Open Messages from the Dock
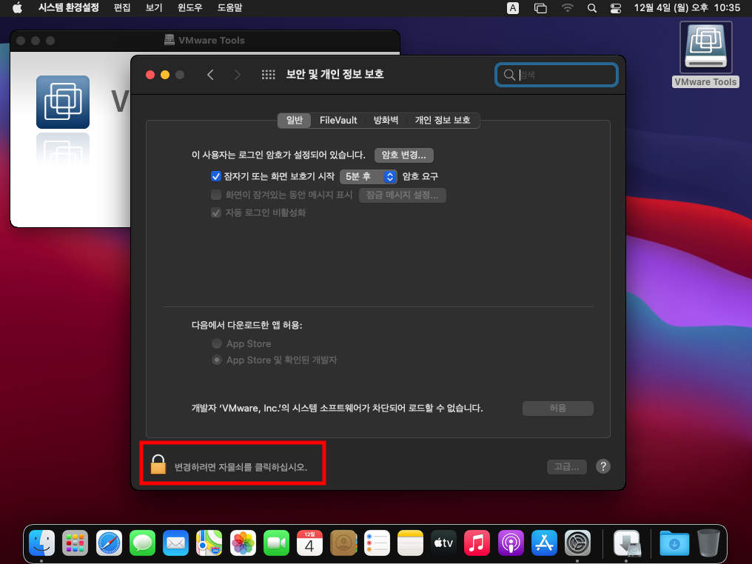Screen dimensions: 752x564 pyautogui.click(x=142, y=543)
